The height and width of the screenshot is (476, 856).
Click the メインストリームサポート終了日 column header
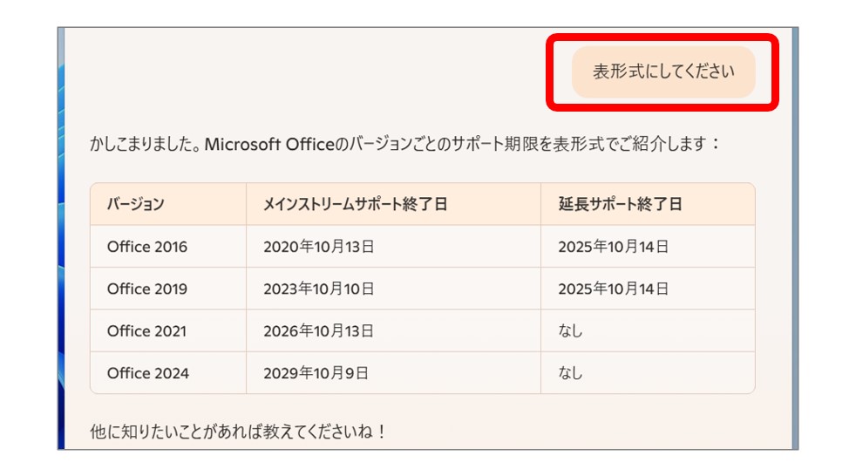click(x=393, y=204)
